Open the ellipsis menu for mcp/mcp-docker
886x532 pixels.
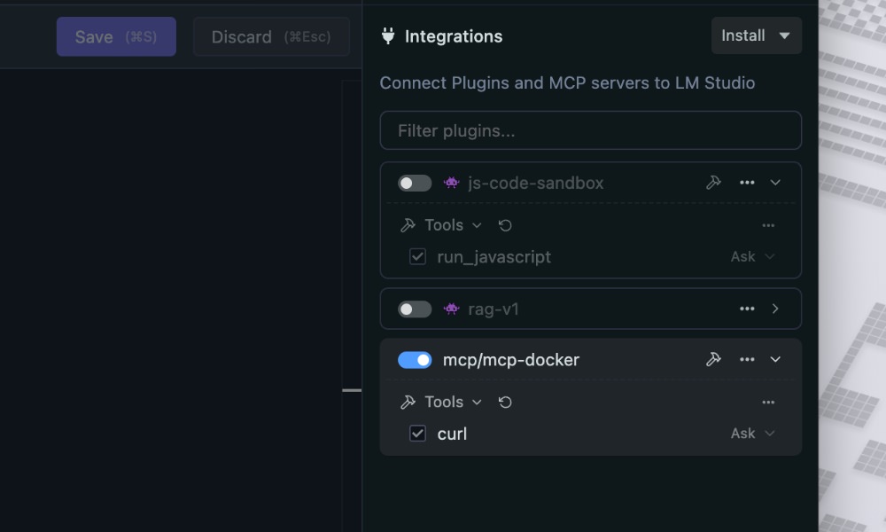pos(747,359)
